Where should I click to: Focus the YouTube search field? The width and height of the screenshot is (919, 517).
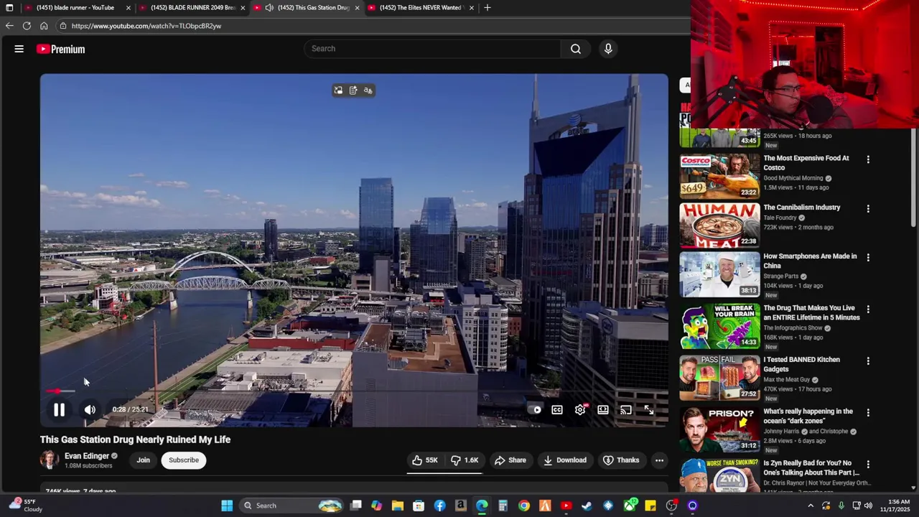click(433, 49)
